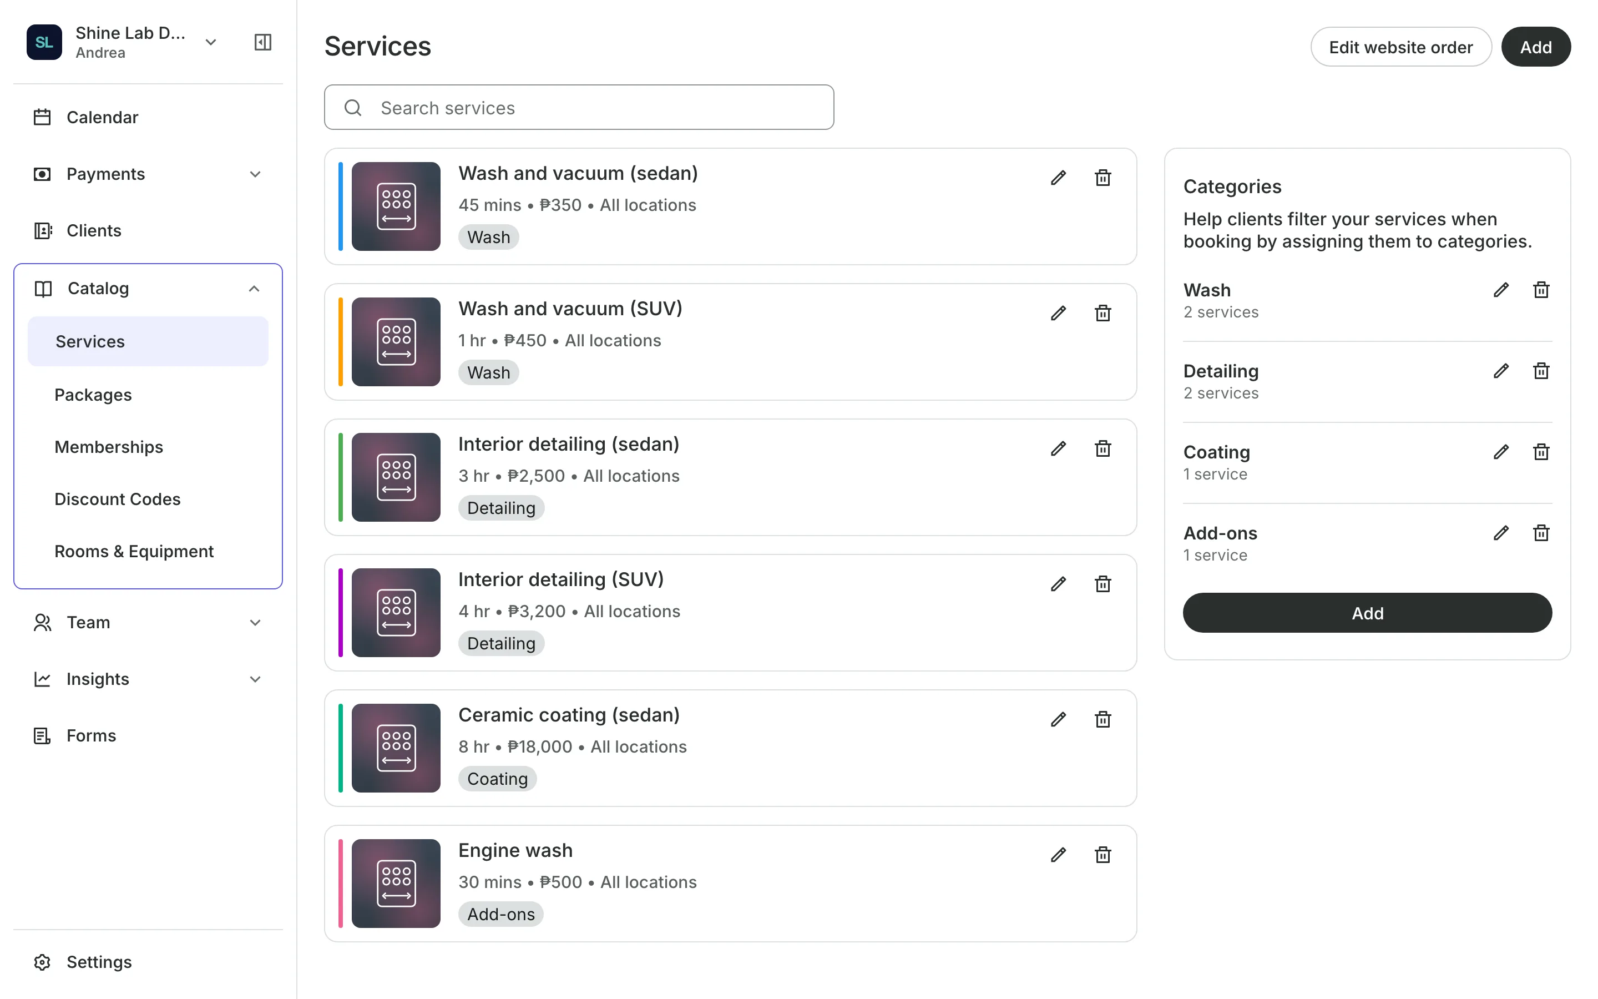This screenshot has width=1598, height=999.
Task: Edit the Engine wash service
Action: click(x=1058, y=855)
